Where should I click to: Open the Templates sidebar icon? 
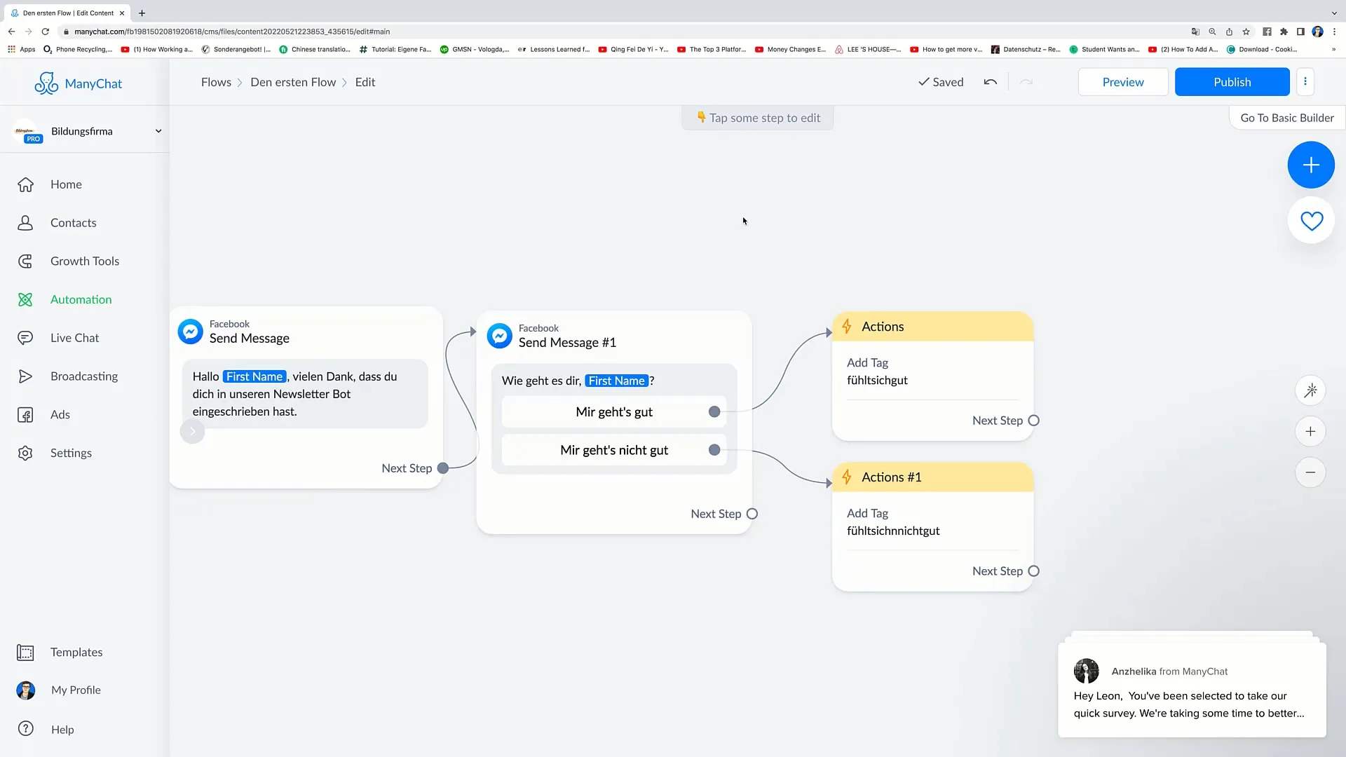25,653
